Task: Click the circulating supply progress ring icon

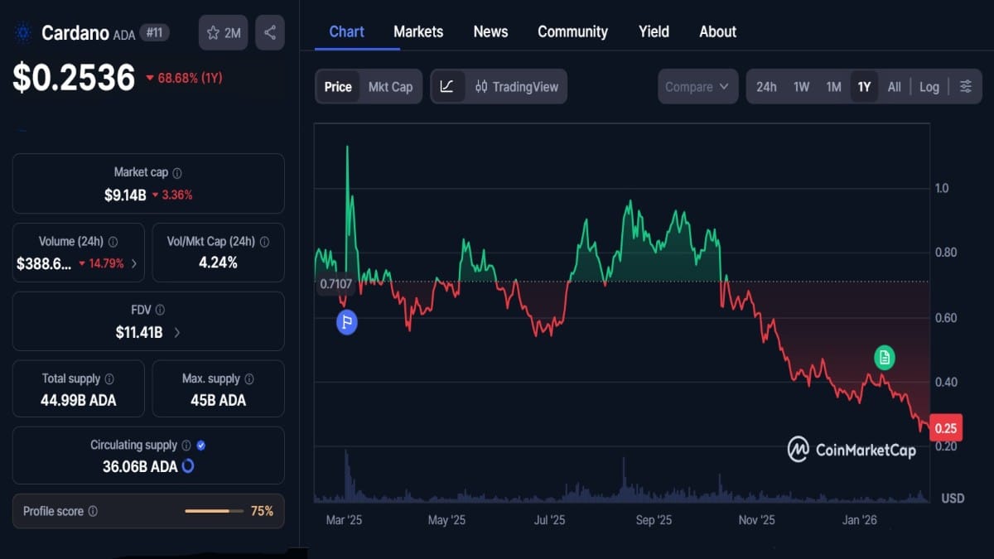Action: [x=188, y=466]
